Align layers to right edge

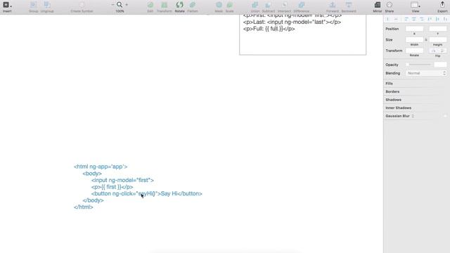[422, 19]
